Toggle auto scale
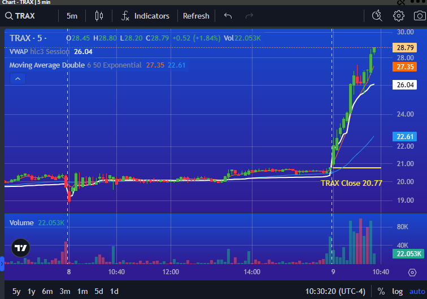427x299 pixels. click(417, 291)
